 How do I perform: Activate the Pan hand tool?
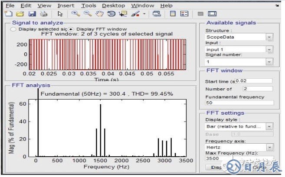pos(99,14)
